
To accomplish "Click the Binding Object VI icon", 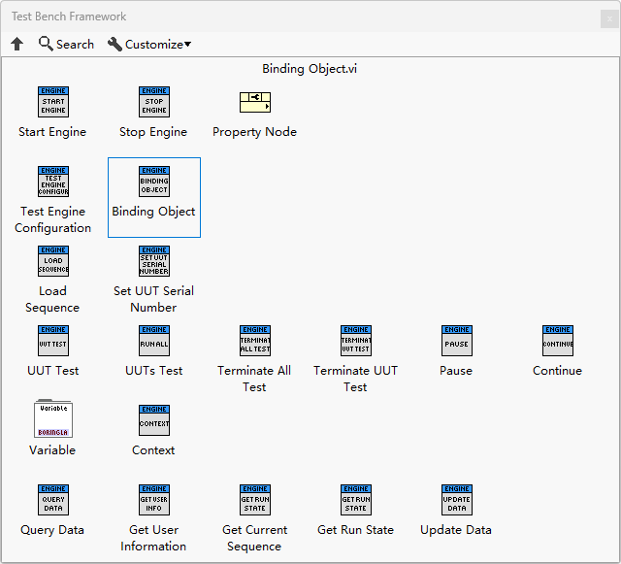I will click(x=153, y=182).
